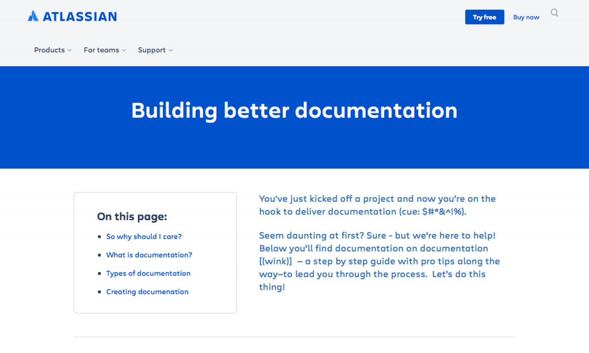Click the Seem daunting at first paragraph
The image size is (589, 353).
[380, 262]
